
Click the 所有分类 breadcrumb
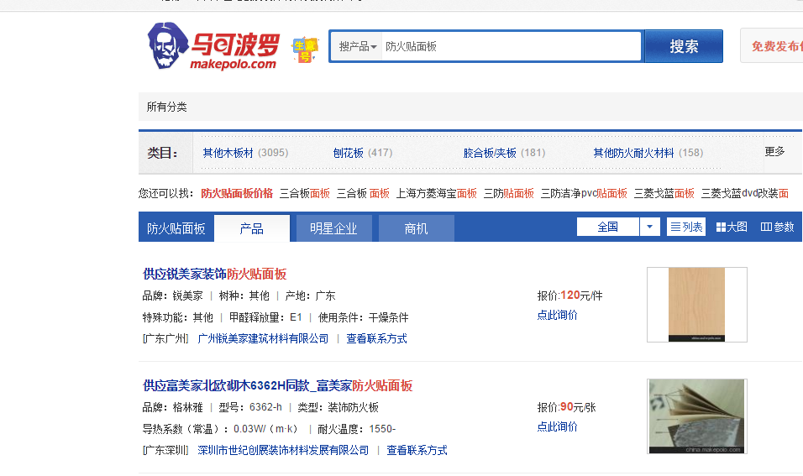coord(167,107)
